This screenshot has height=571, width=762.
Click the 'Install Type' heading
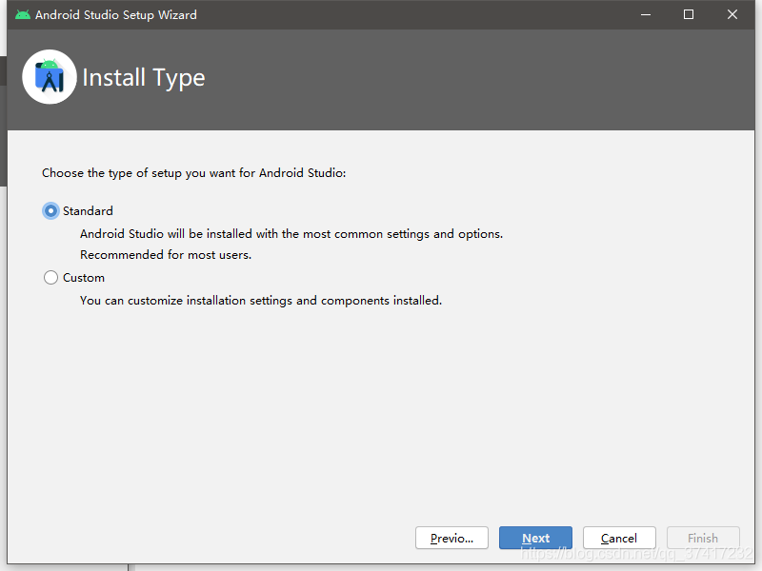coord(144,78)
